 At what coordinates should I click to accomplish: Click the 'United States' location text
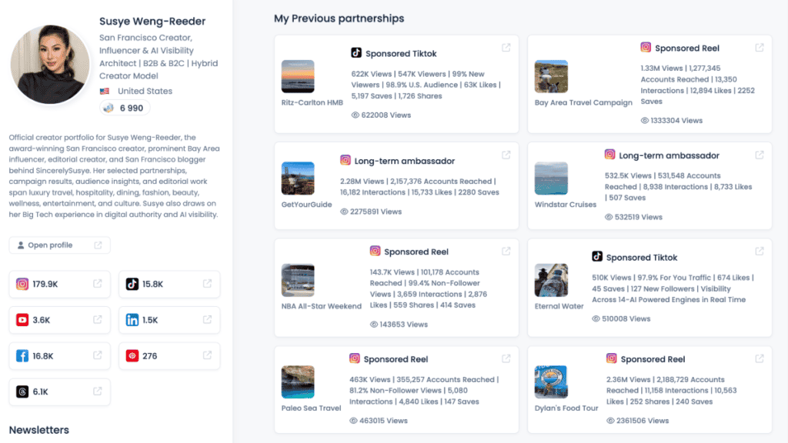[145, 92]
